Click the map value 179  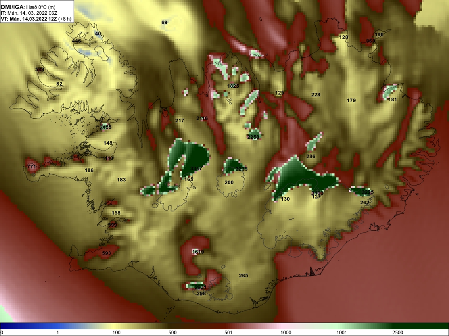[x=351, y=100]
